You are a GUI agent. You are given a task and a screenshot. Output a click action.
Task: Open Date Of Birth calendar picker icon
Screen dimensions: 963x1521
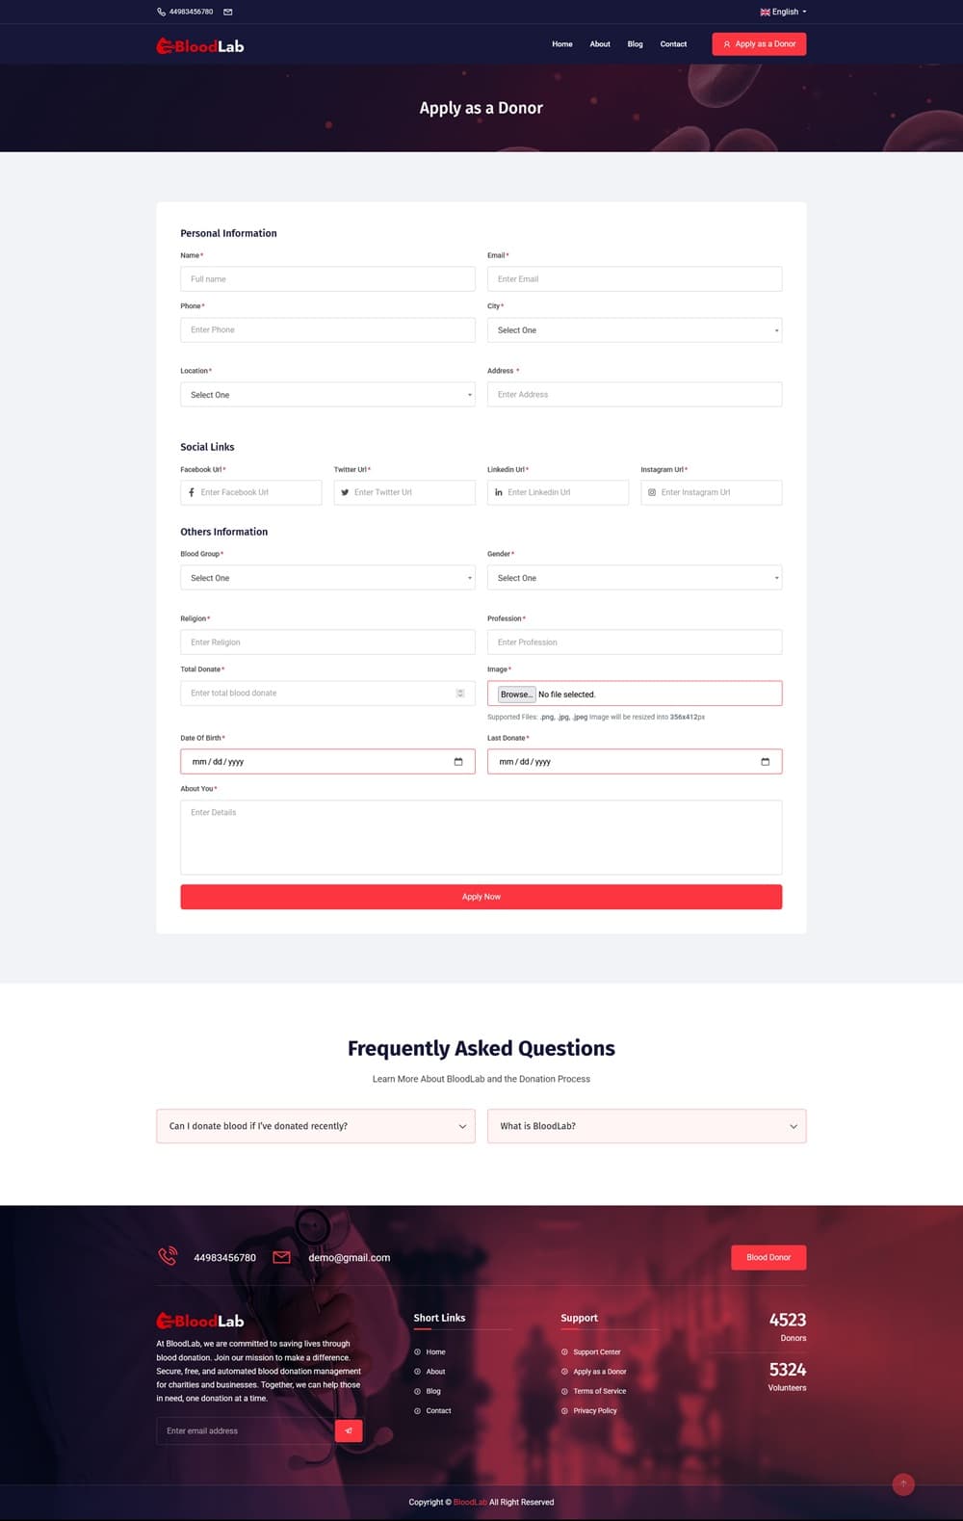click(x=458, y=762)
